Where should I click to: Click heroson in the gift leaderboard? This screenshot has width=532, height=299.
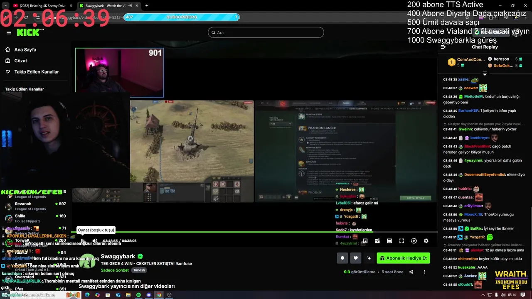point(501,59)
